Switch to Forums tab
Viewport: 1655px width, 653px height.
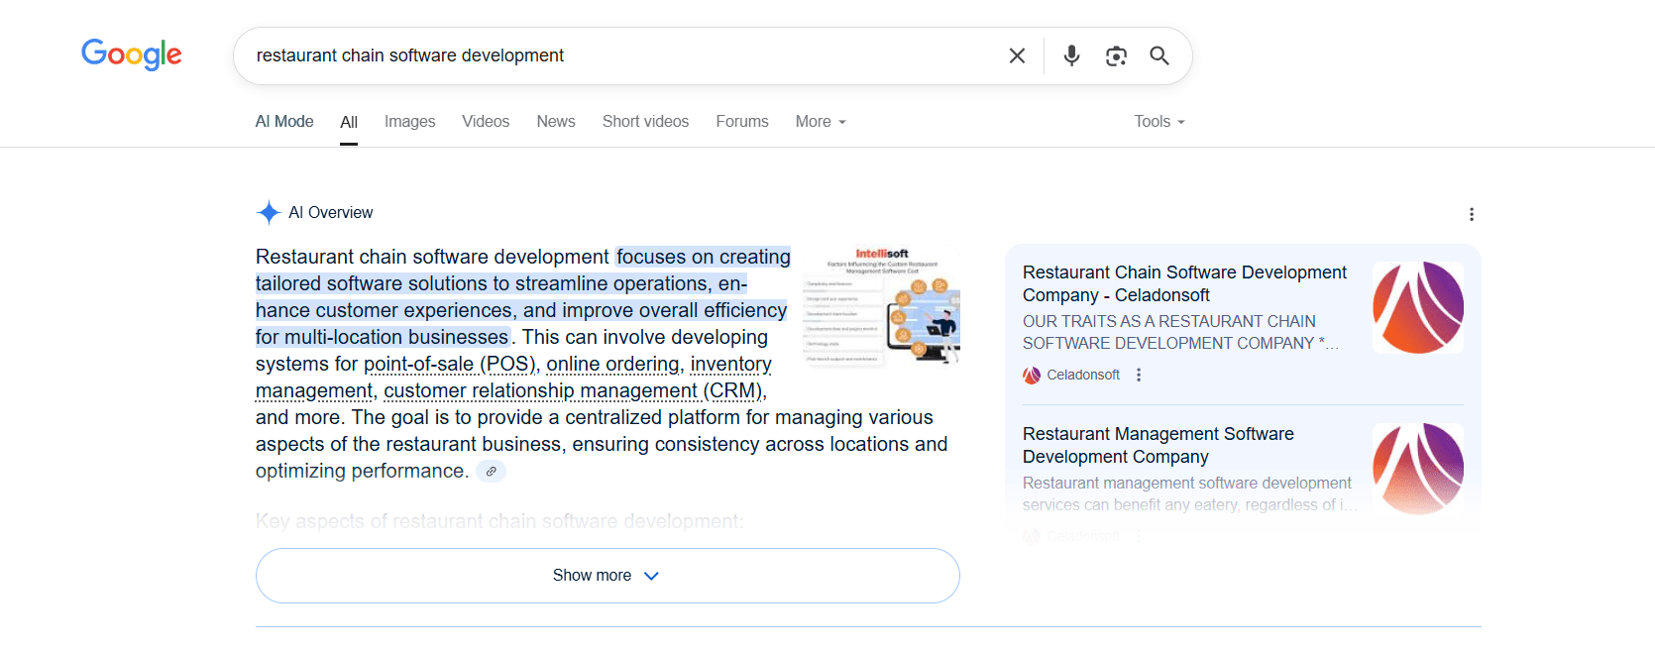(742, 121)
